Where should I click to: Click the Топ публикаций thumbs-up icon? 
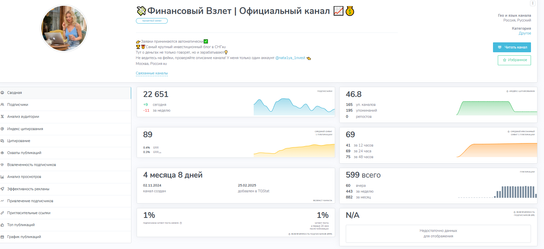coord(2,225)
